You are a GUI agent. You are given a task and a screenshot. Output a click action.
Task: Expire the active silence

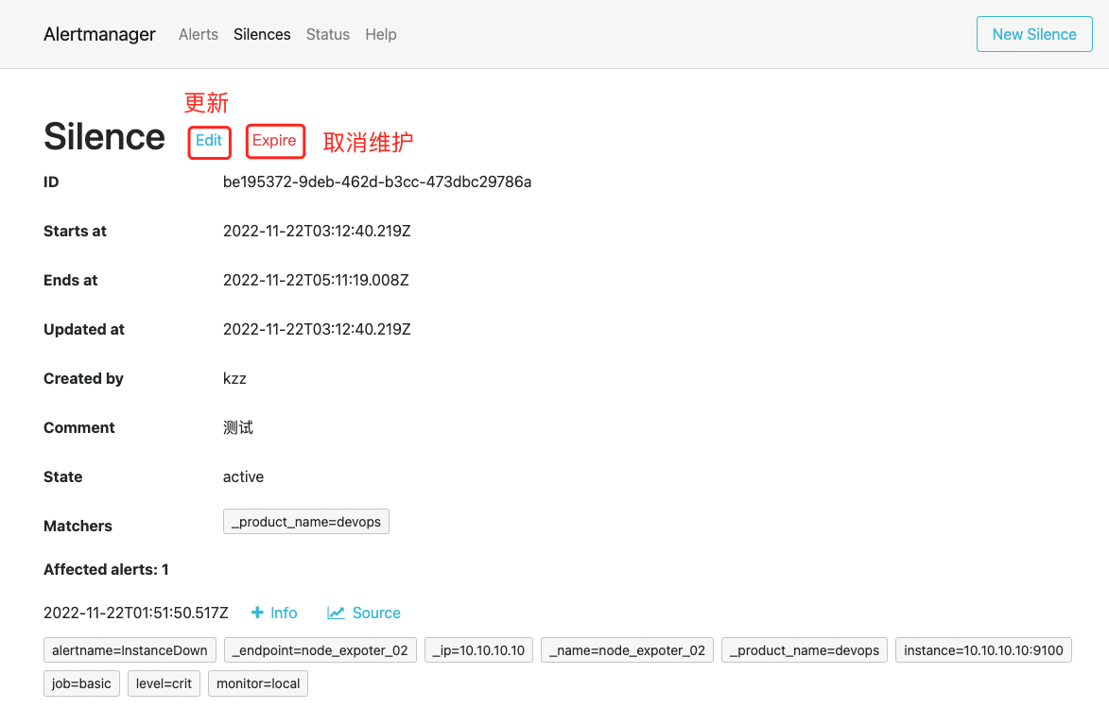274,141
